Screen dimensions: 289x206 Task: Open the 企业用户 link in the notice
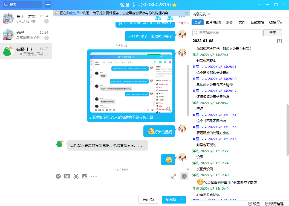[76, 13]
